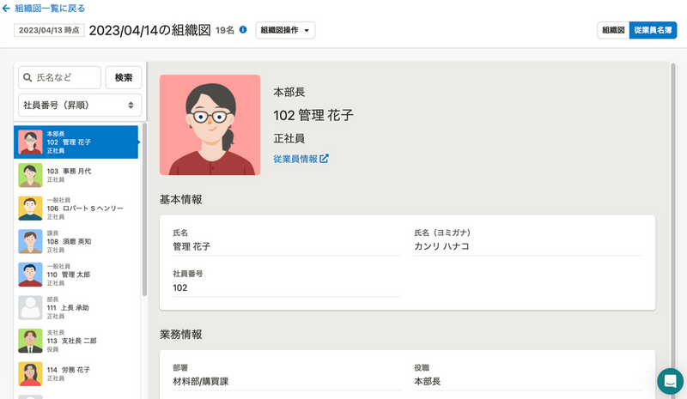Screen dimensions: 687x399
Task: Open the chat support bubble icon
Action: tap(670, 381)
